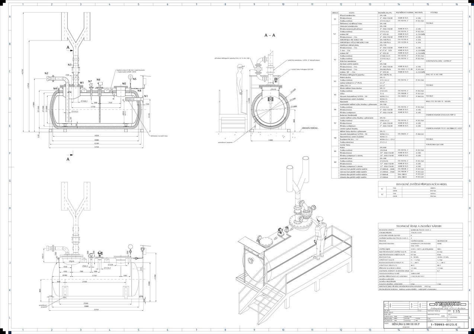The height and width of the screenshot is (334, 474).
Task: Select drawing number 1-T0993-0123/E
Action: [443, 324]
